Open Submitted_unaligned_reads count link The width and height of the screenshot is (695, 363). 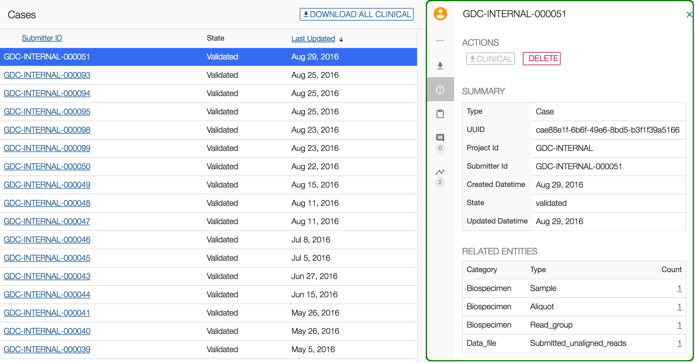[679, 343]
